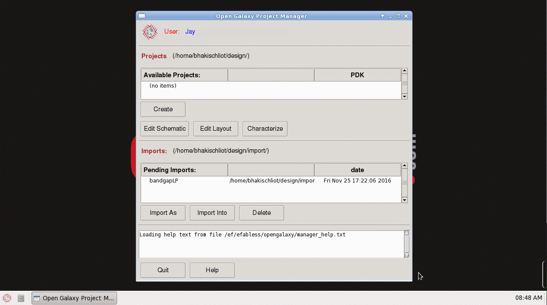Open the Help button
The width and height of the screenshot is (547, 305).
(x=212, y=270)
